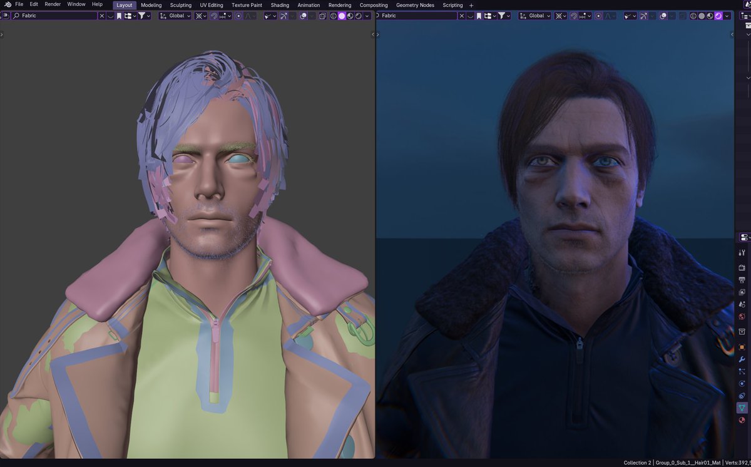This screenshot has height=467, width=751.
Task: Click bookmark icon in right viewport header
Action: pyautogui.click(x=479, y=16)
